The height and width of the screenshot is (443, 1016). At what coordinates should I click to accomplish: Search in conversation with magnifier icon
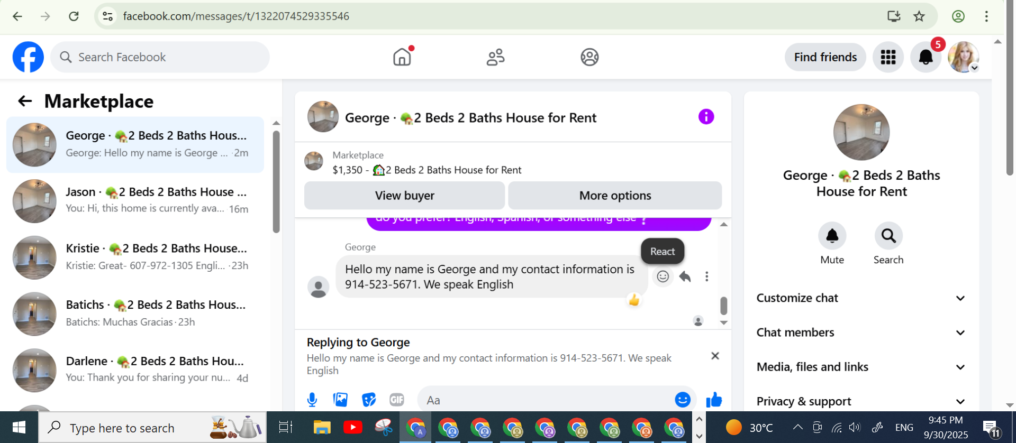point(888,236)
